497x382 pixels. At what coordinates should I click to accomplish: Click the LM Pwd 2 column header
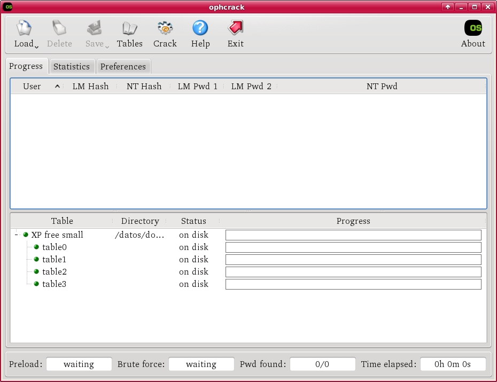[x=251, y=86]
